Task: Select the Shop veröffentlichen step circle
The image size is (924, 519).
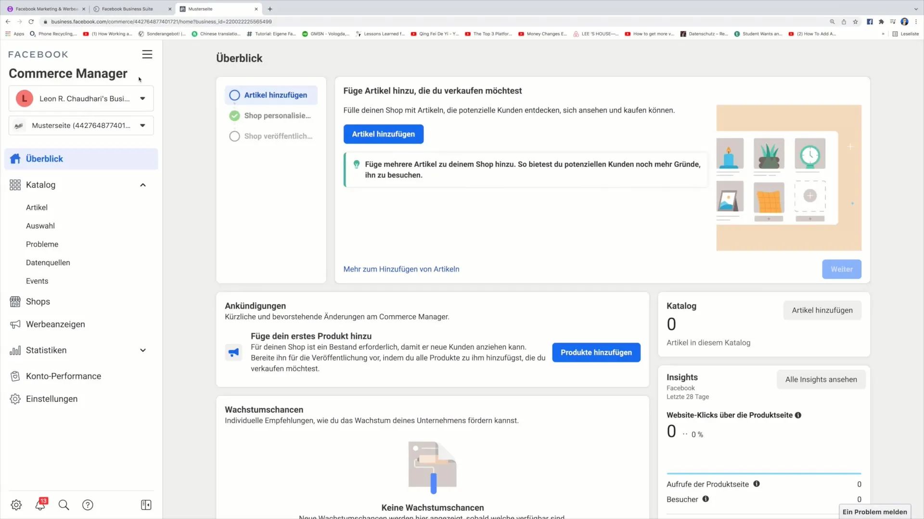Action: tap(234, 136)
